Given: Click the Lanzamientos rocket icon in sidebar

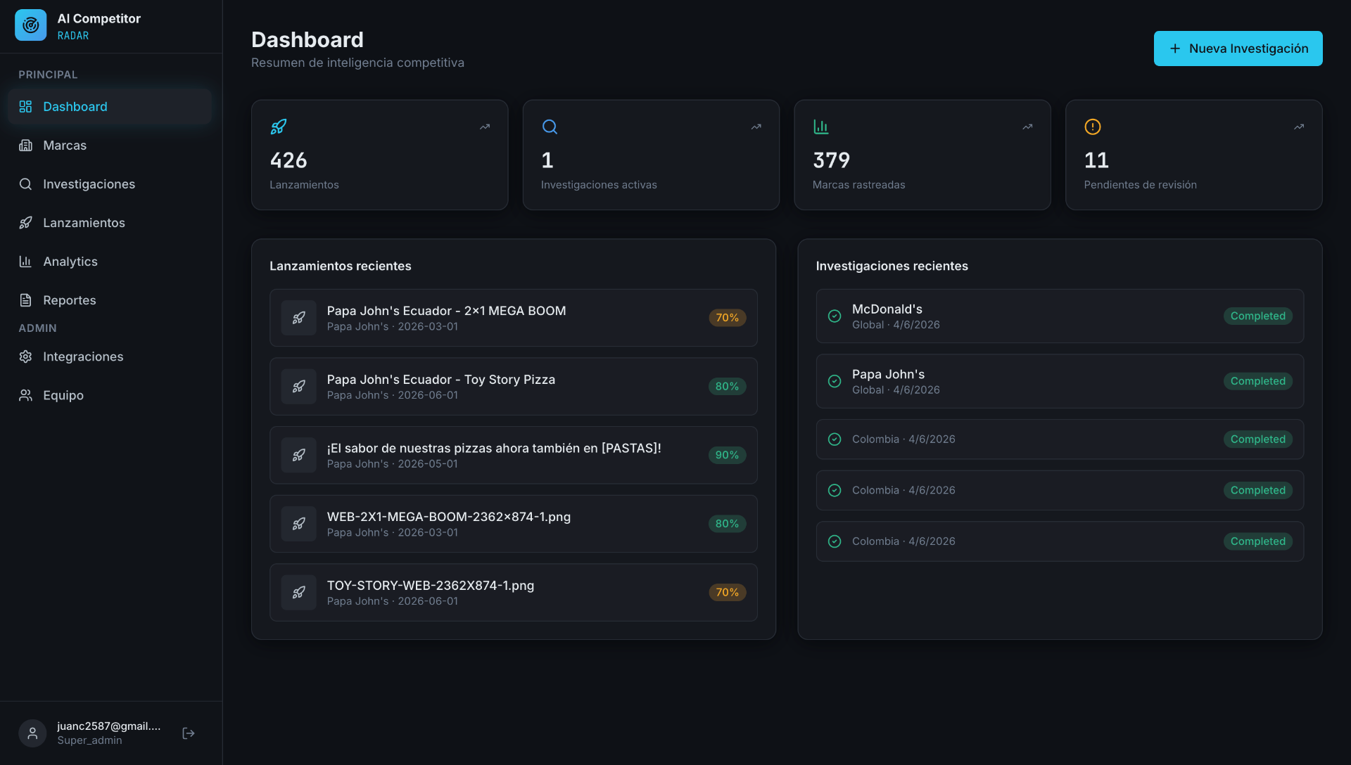Looking at the screenshot, I should 25,223.
